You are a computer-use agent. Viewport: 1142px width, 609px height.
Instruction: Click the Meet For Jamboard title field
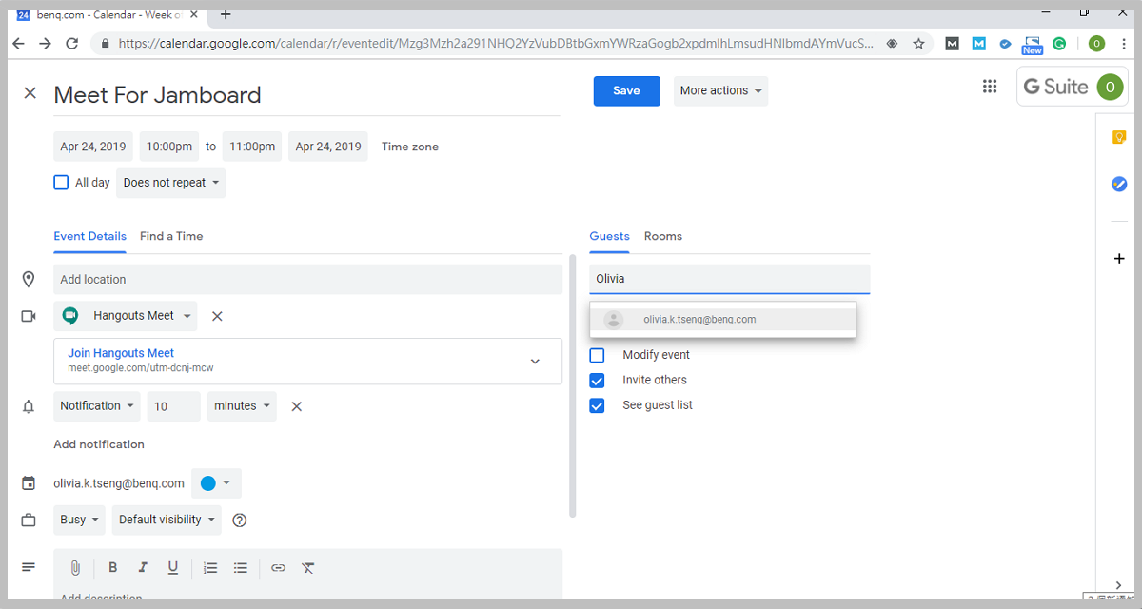point(307,95)
